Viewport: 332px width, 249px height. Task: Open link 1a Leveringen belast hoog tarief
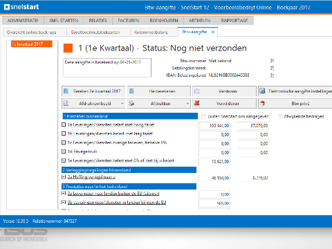pos(111,124)
